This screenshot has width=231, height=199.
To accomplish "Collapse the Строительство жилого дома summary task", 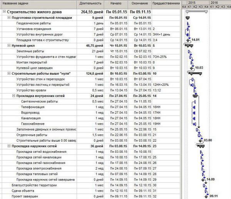I will tap(4, 12).
